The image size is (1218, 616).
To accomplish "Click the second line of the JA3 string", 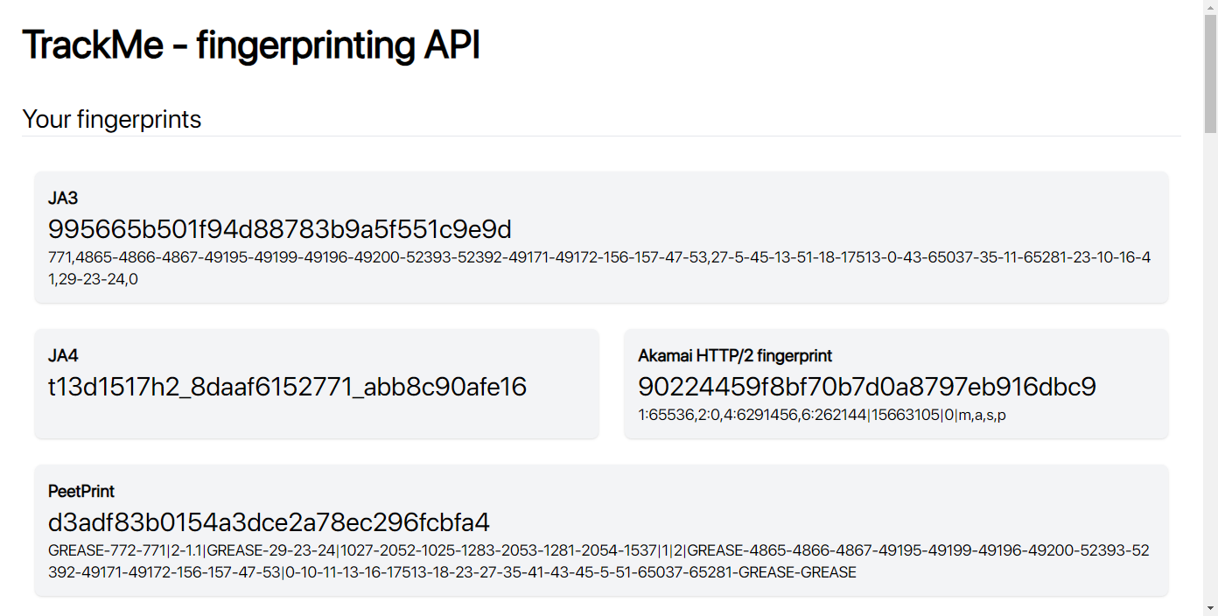I will point(94,280).
